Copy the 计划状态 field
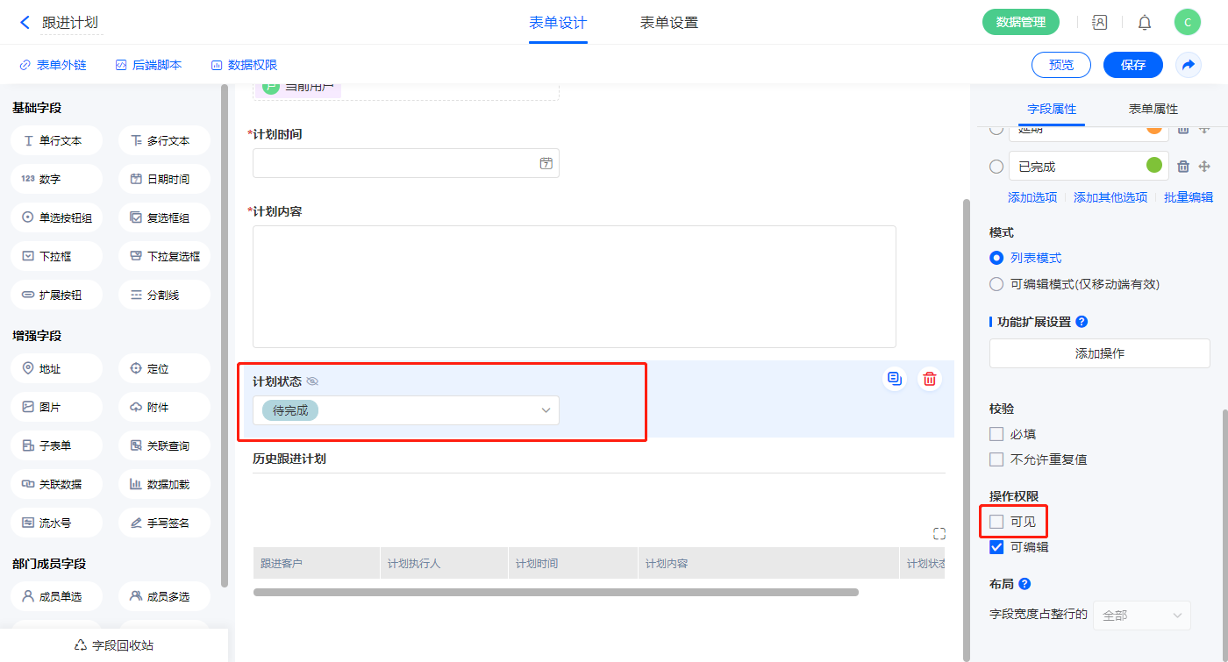 895,379
